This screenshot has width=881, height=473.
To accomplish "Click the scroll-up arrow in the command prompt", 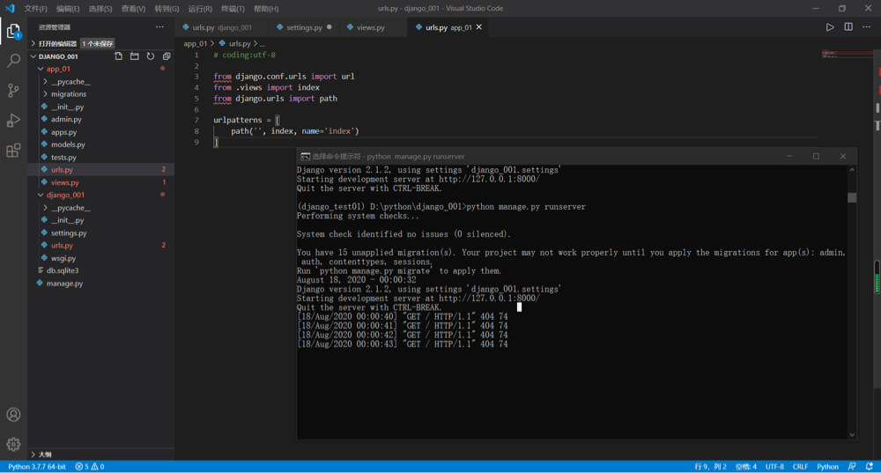I will click(x=852, y=170).
